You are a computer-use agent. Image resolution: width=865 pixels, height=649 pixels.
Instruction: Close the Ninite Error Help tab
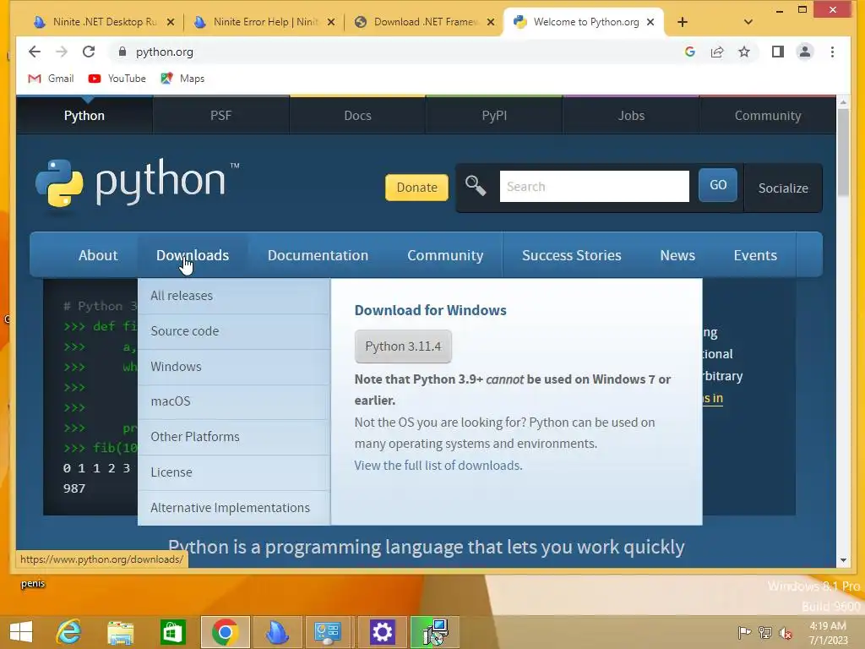(331, 22)
